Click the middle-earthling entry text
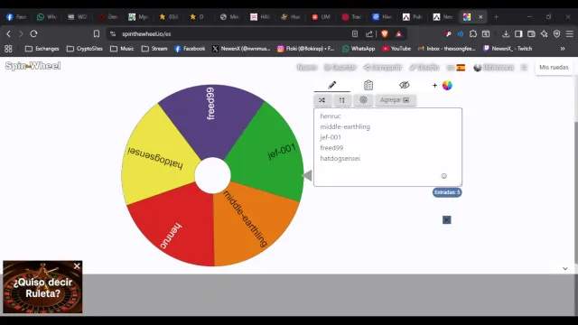 click(345, 126)
